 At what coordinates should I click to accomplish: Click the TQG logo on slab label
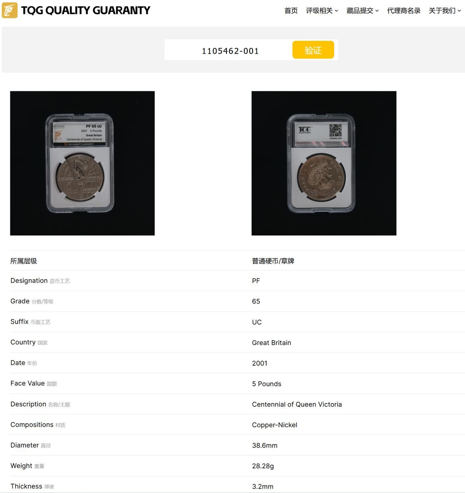pos(305,130)
